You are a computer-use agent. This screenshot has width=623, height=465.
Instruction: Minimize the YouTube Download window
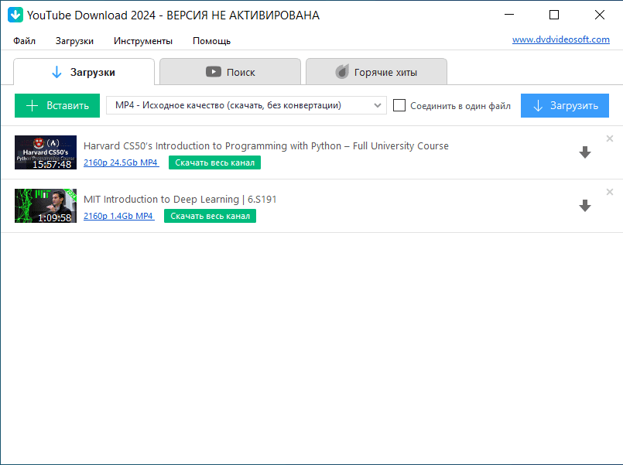(509, 15)
